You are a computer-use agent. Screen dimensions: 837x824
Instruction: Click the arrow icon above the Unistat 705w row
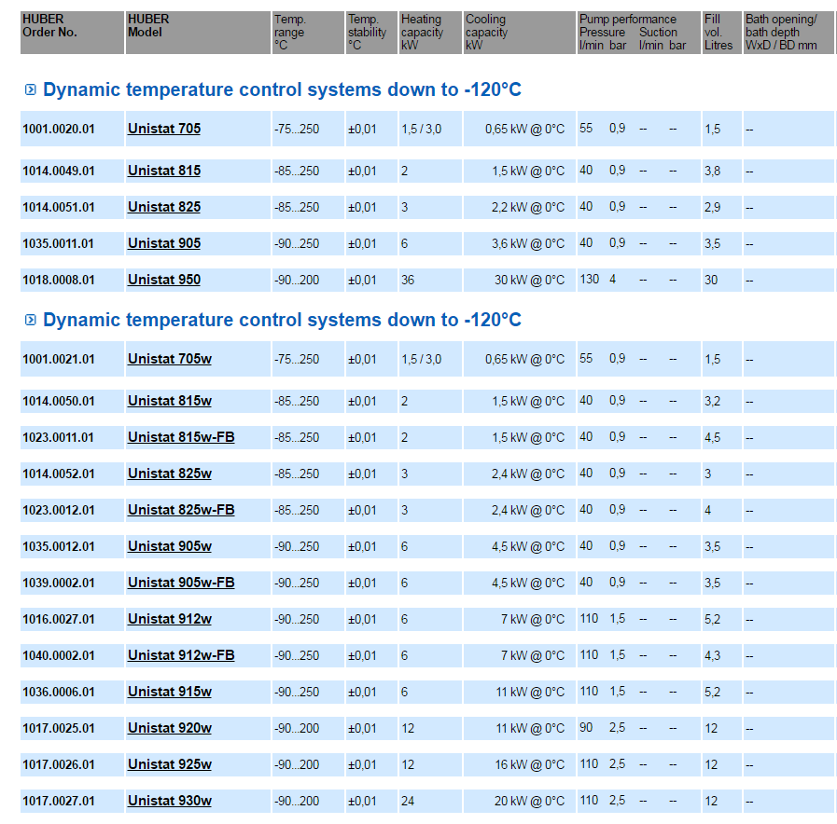tap(30, 320)
